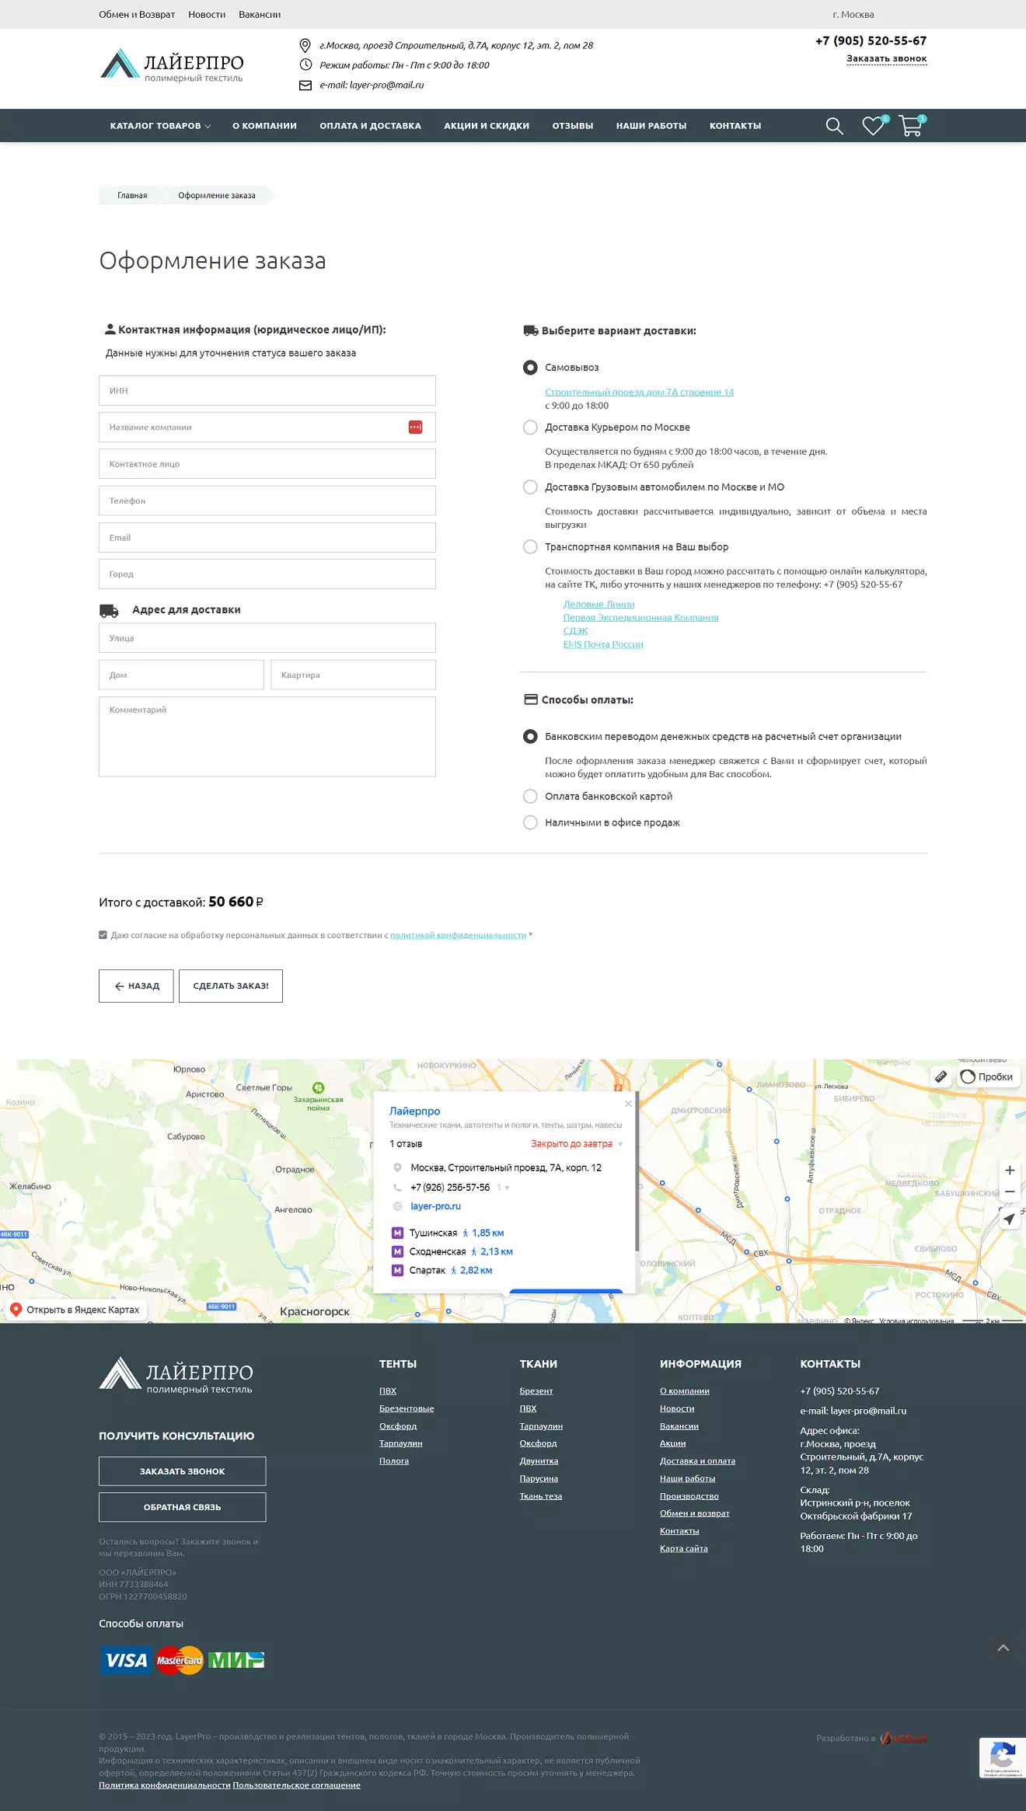Open the site search magnifier icon

point(834,126)
